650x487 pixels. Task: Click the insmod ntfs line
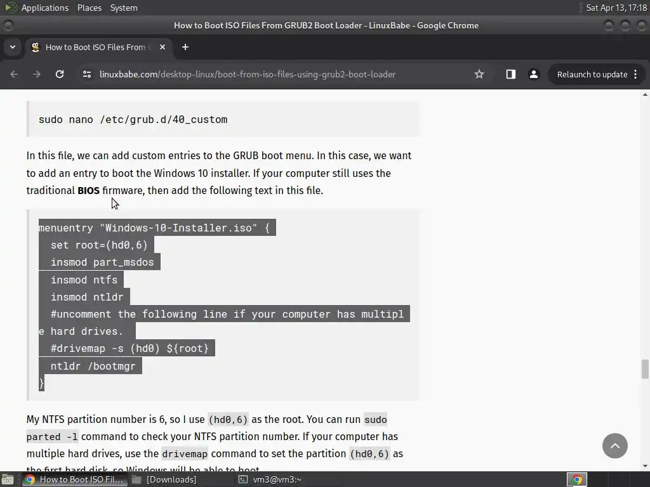pos(84,280)
